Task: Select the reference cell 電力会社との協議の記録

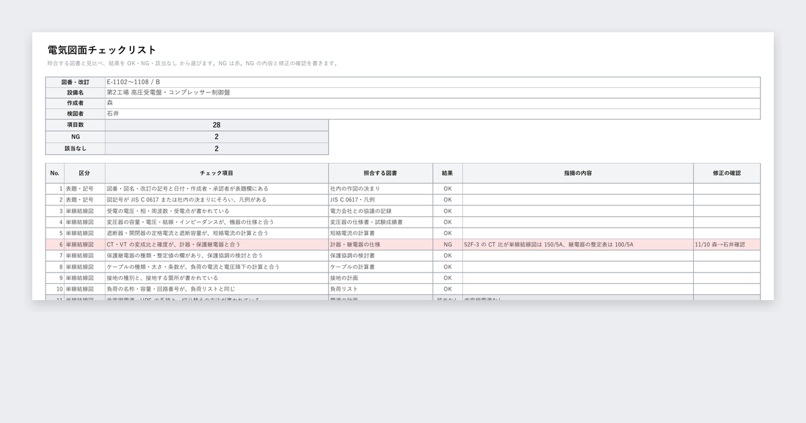Action: point(380,211)
